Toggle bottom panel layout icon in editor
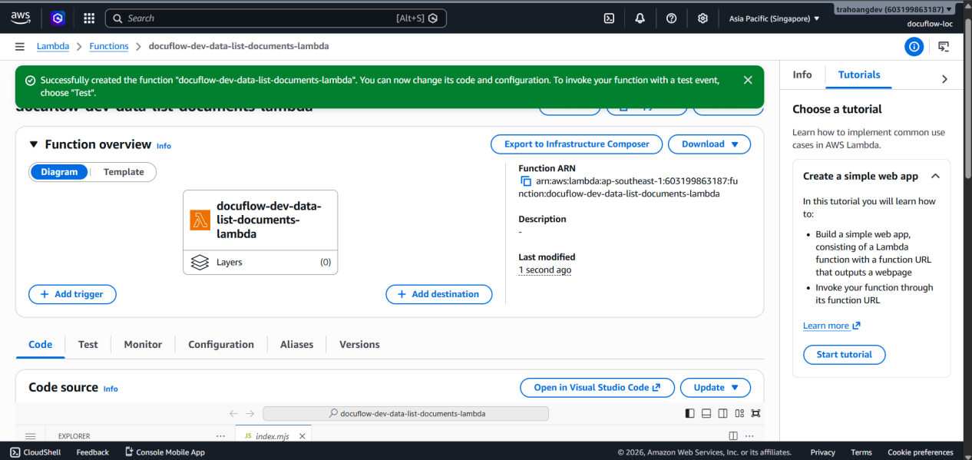Screen dimensions: 972x460 (x=706, y=413)
